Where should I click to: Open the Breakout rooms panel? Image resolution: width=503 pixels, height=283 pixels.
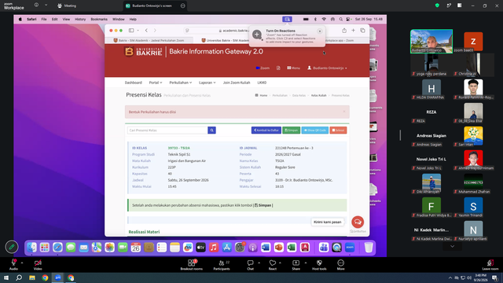tap(192, 265)
